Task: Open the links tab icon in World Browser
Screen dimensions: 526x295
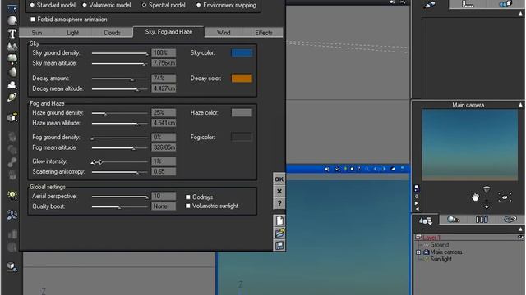Action: click(x=510, y=219)
